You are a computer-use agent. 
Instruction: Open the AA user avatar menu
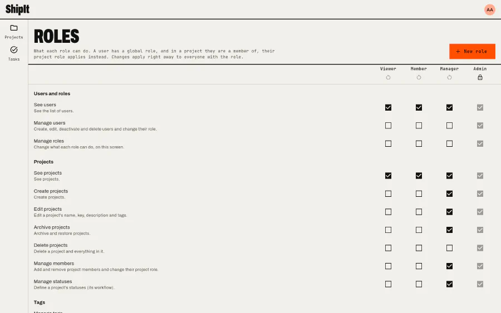[489, 9]
